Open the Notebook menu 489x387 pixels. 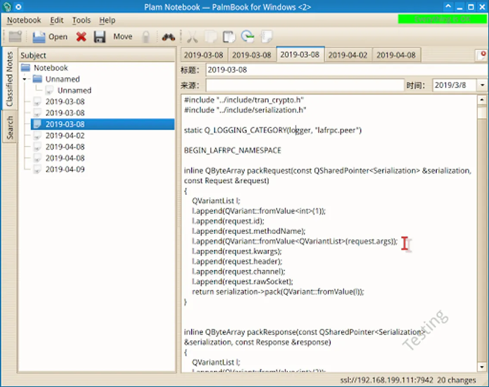(x=24, y=20)
